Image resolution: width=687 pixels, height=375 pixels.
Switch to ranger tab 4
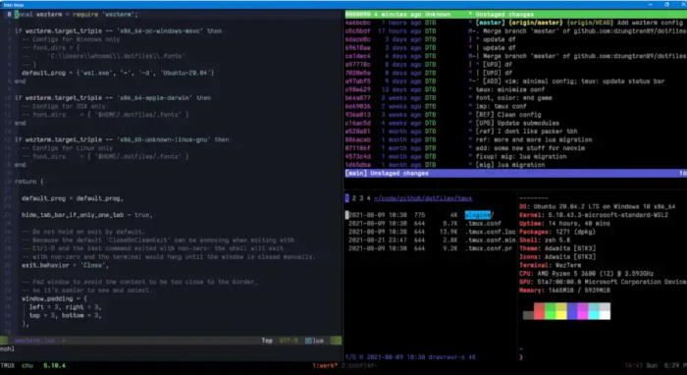pyautogui.click(x=368, y=198)
